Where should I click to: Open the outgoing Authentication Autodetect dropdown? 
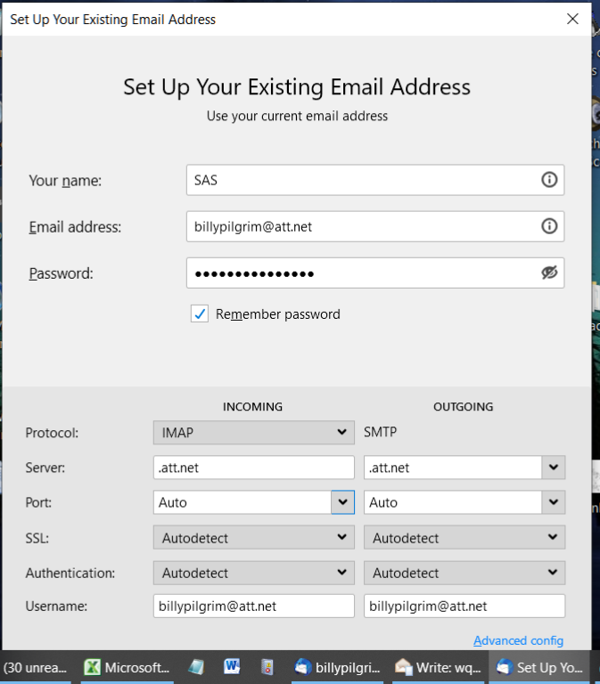tap(464, 573)
